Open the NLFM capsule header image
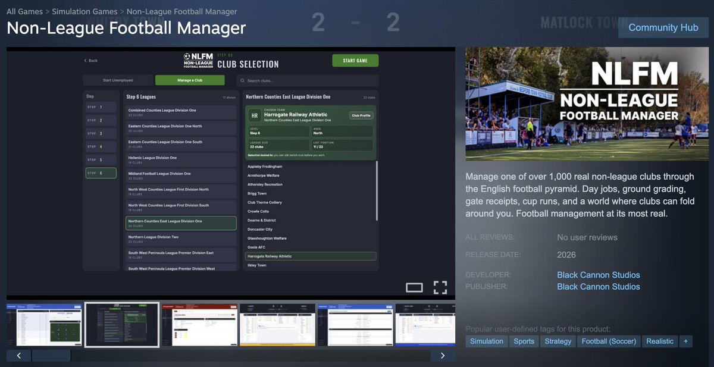This screenshot has width=714, height=367. 587,104
